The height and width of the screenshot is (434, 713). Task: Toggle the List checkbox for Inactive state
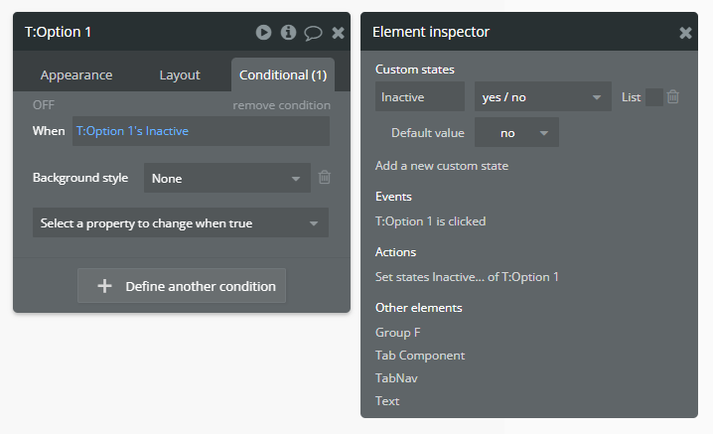pos(653,97)
